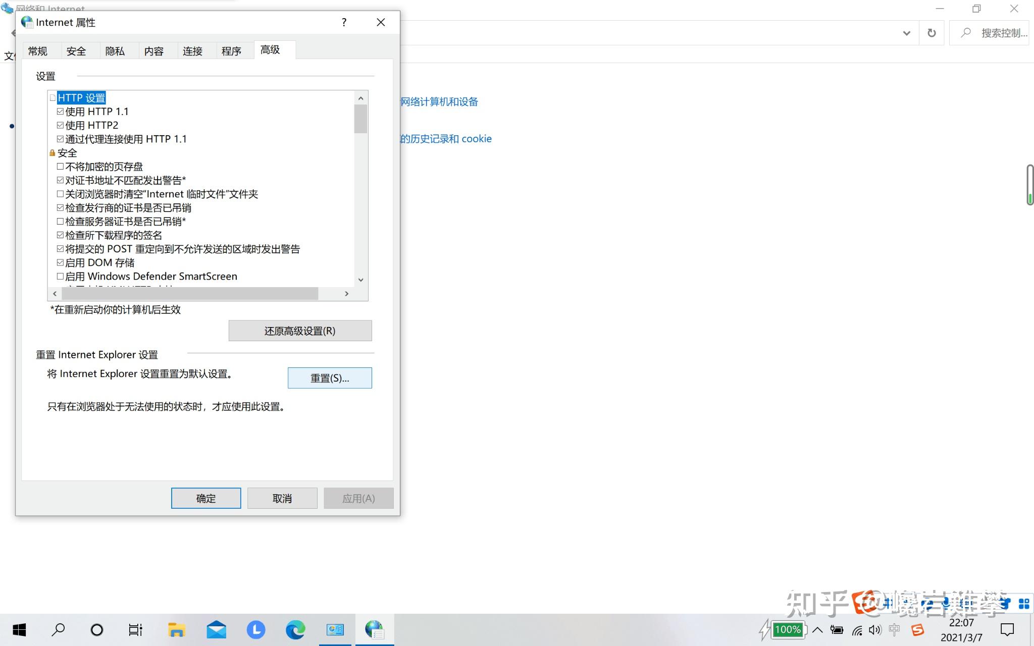Expand the address bar history dropdown
The width and height of the screenshot is (1034, 646).
coord(907,33)
